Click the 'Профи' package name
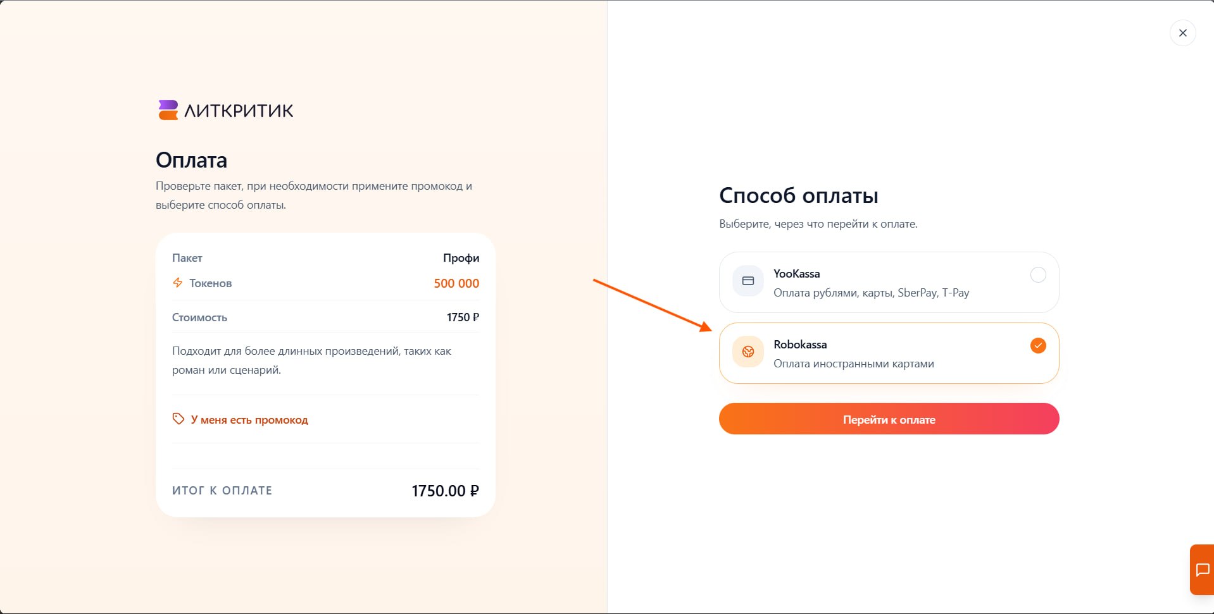Image resolution: width=1214 pixels, height=614 pixels. tap(461, 258)
